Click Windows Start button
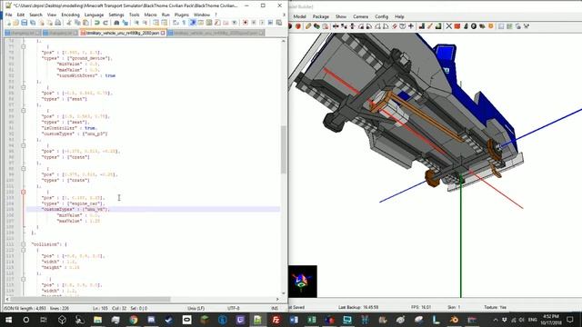Image resolution: width=582 pixels, height=327 pixels. (x=8, y=320)
